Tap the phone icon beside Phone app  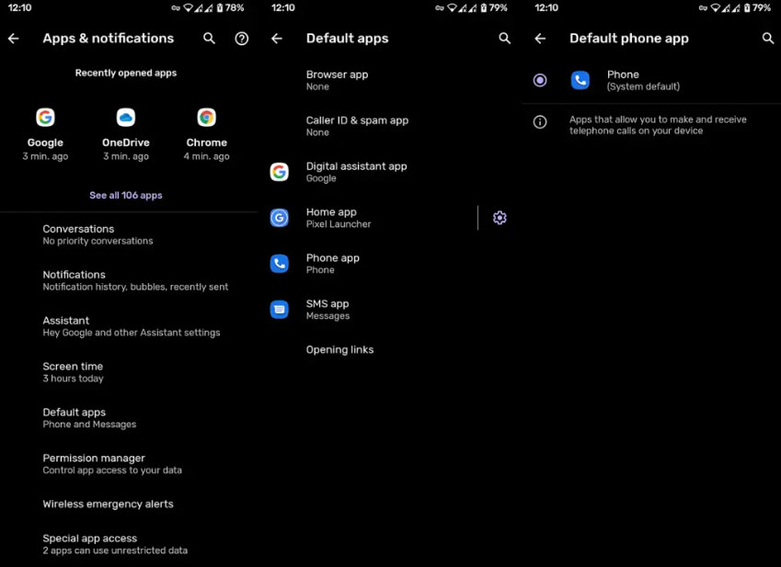pyautogui.click(x=279, y=264)
